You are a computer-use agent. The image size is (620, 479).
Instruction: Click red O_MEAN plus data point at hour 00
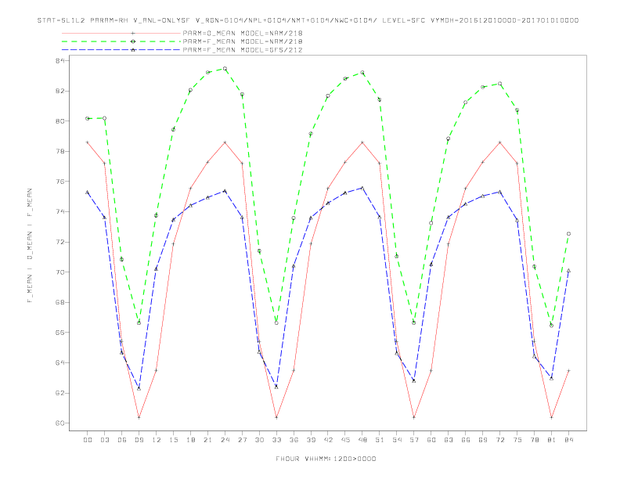88,142
